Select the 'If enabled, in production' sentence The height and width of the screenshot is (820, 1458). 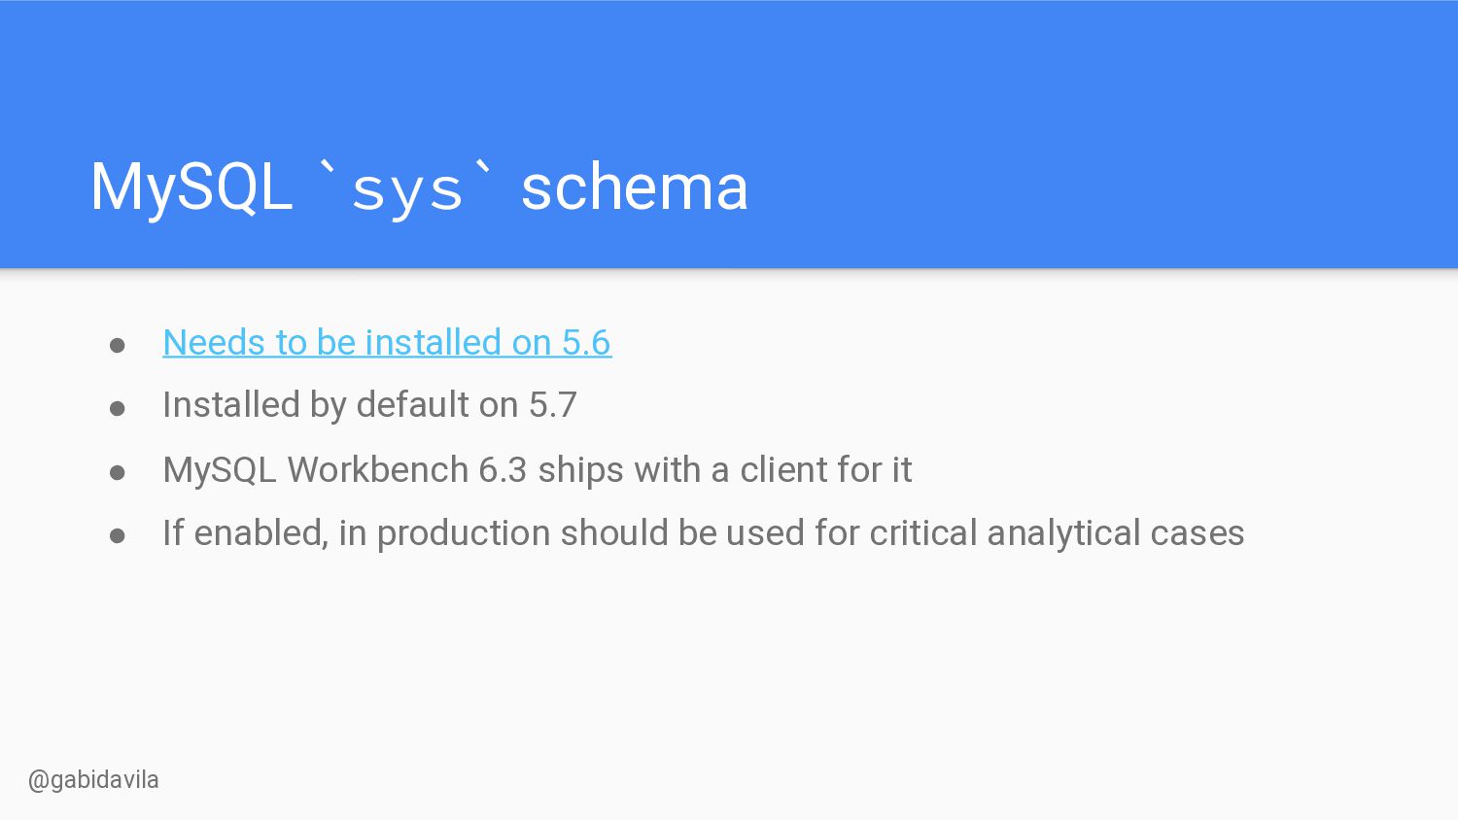(703, 533)
